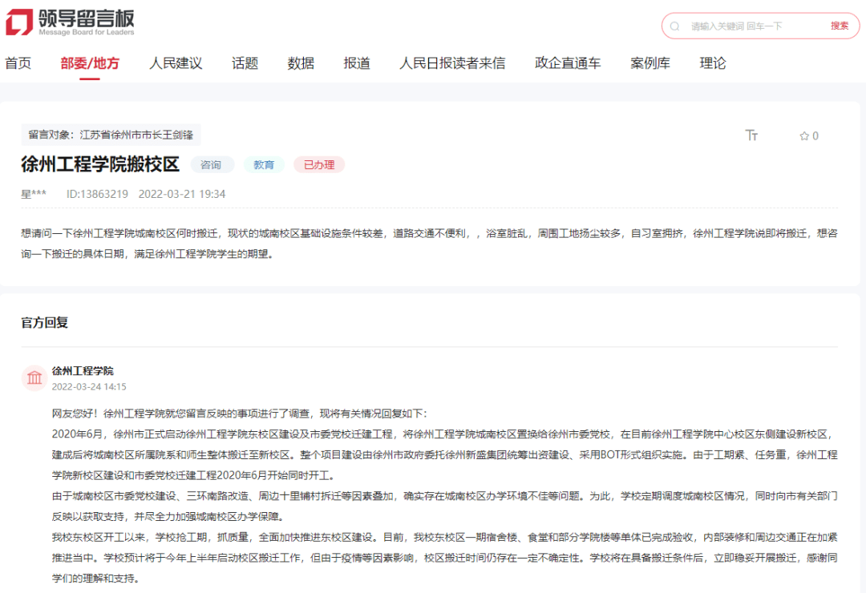Click the favorite count 0
The height and width of the screenshot is (593, 866).
(815, 135)
